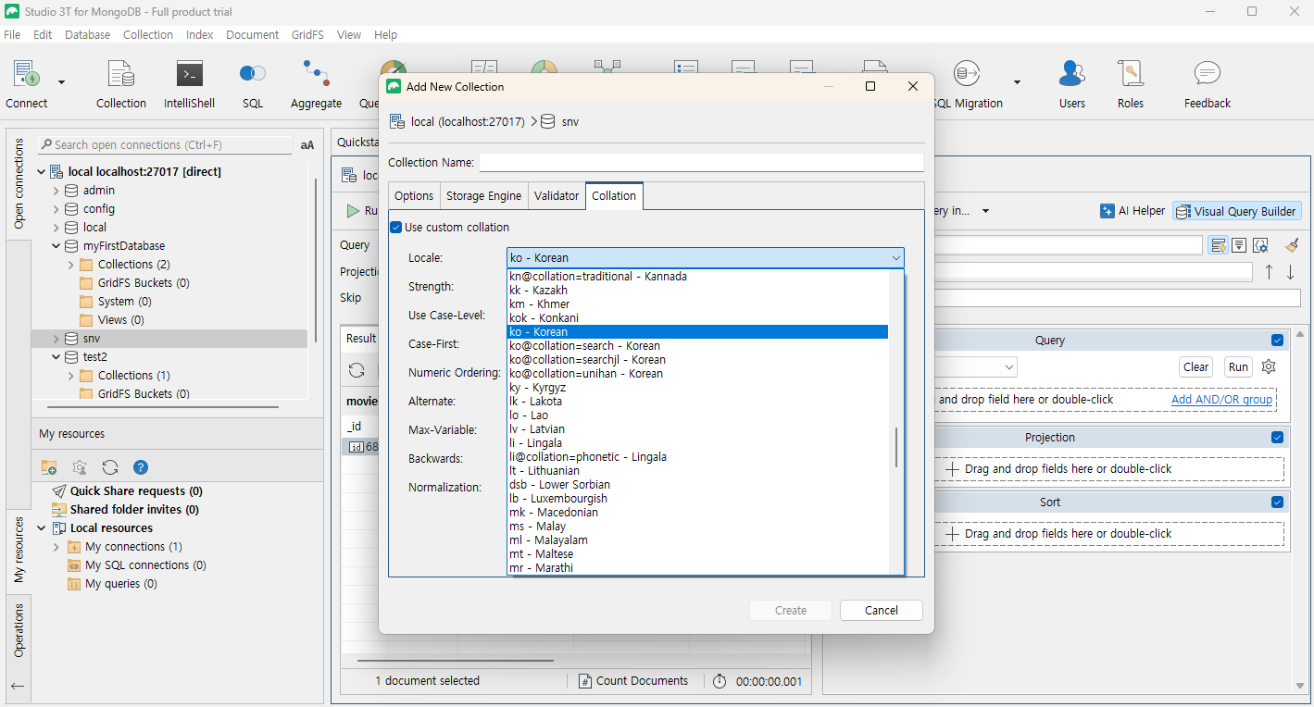Open the Feedback toolbar button
1314x707 pixels.
pos(1208,85)
